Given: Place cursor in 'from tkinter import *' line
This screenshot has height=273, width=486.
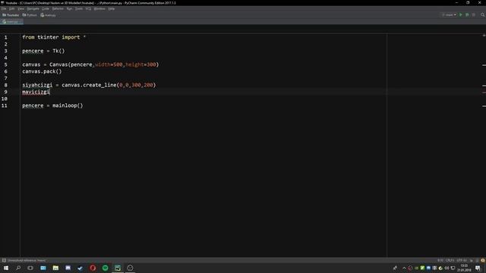Looking at the screenshot, I should [x=54, y=37].
